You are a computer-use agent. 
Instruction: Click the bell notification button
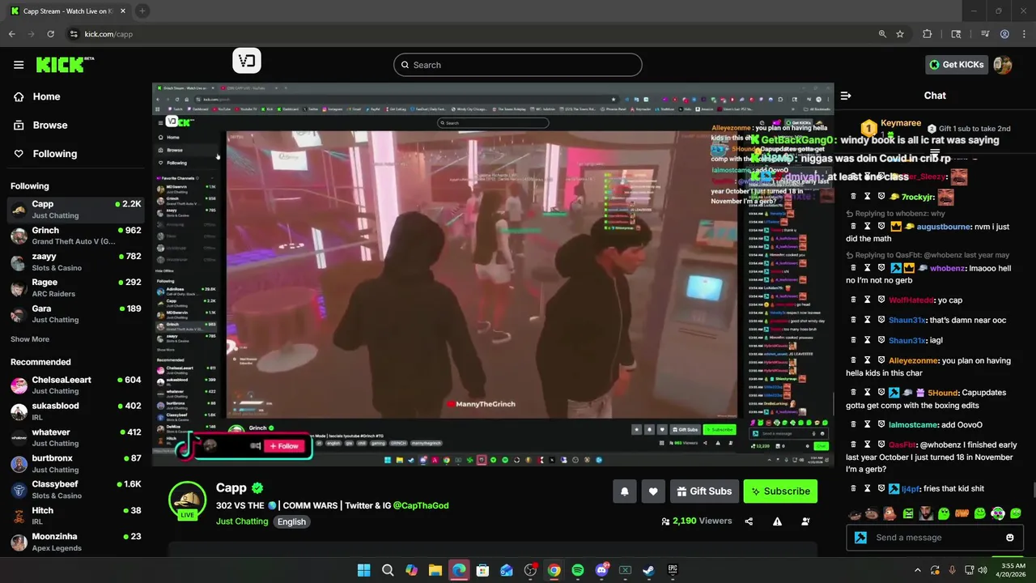624,491
